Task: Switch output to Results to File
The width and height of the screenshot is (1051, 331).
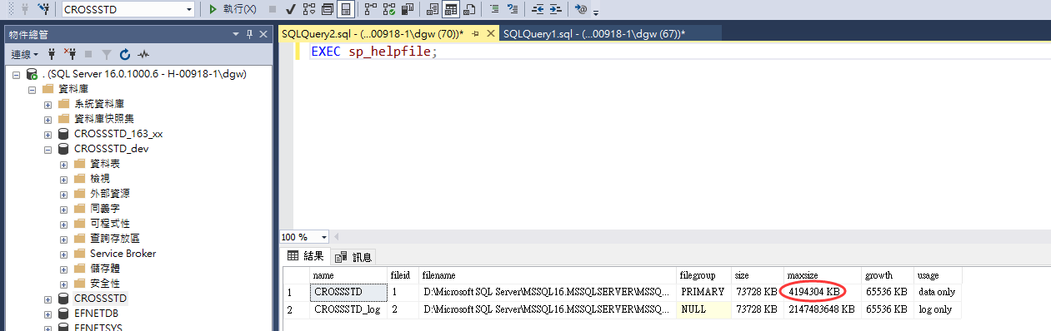Action: [469, 9]
